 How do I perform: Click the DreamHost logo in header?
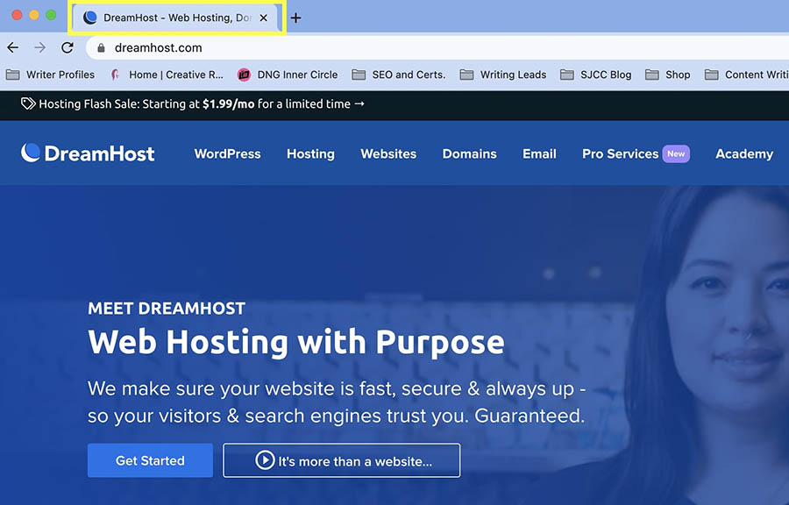tap(88, 153)
